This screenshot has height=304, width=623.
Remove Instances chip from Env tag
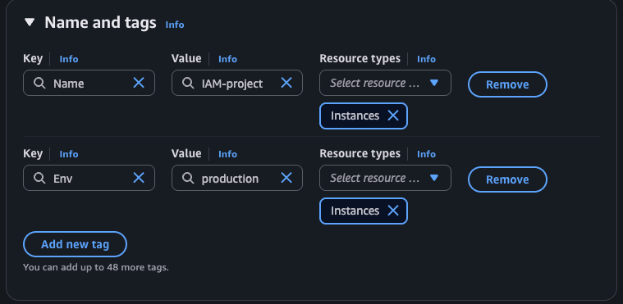click(393, 211)
